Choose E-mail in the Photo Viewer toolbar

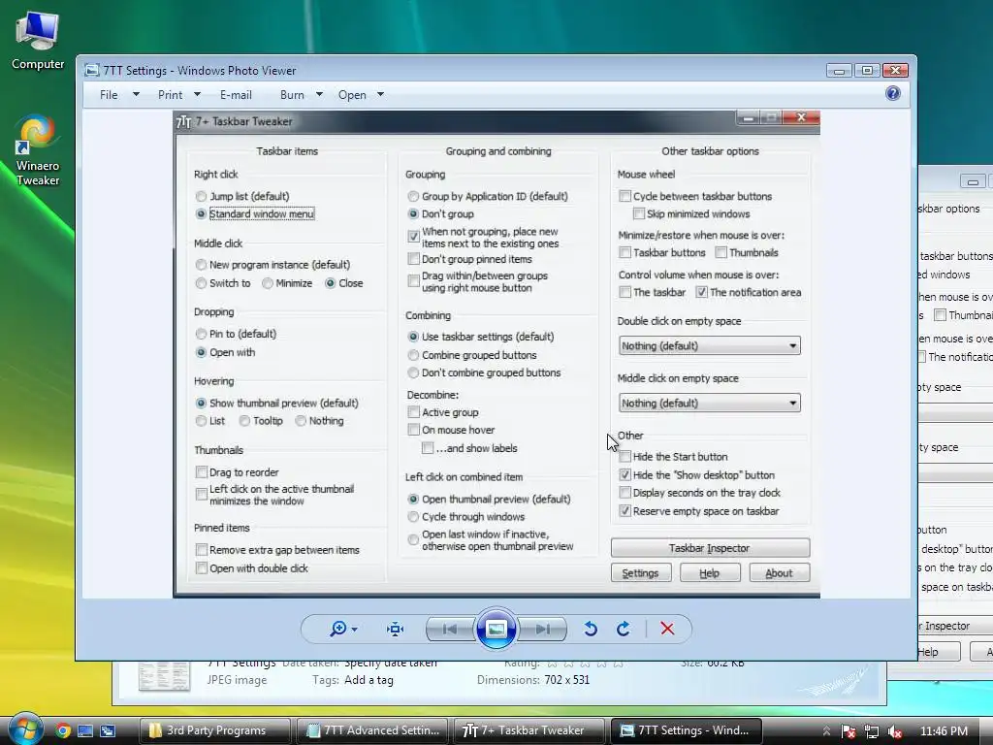coord(236,95)
